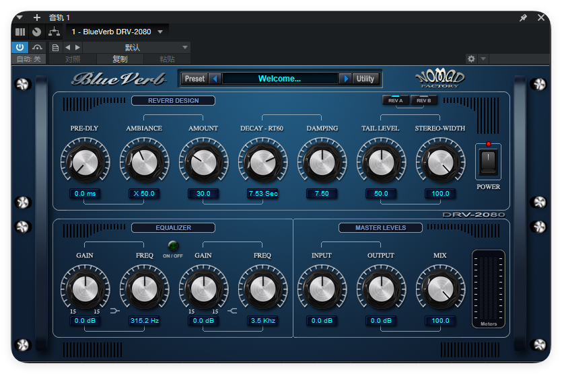Click the document preset file icon
The image size is (562, 374).
point(55,47)
